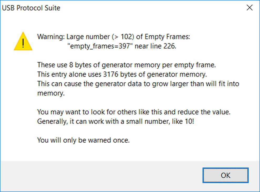Click the '(> 102)' threshold text
Viewport: 260px width, 192px height.
click(123, 37)
